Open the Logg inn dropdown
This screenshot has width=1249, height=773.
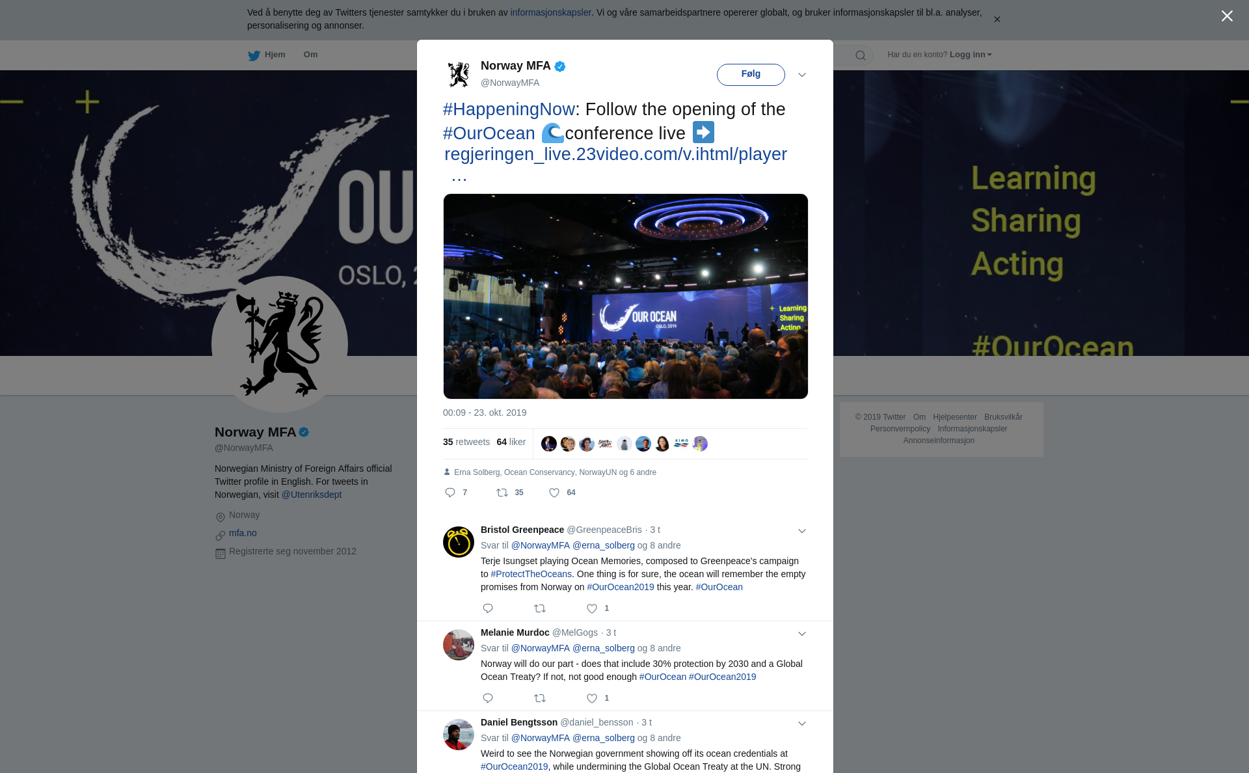pos(971,55)
